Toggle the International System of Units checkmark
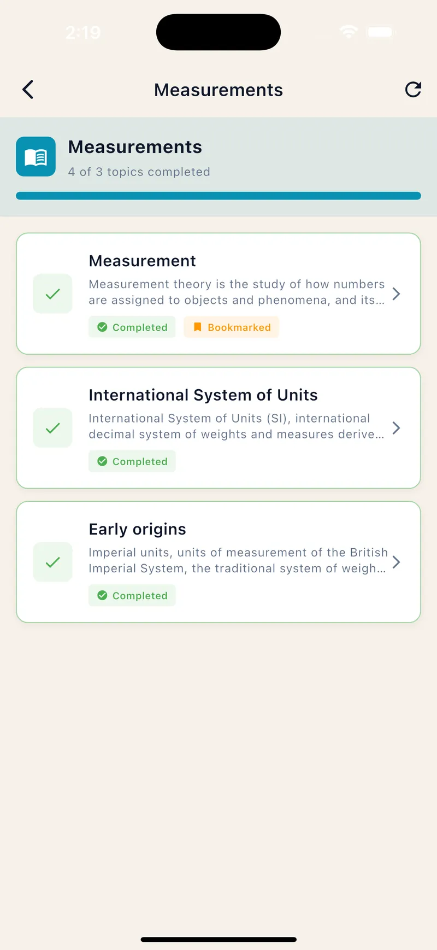The width and height of the screenshot is (437, 950). (53, 428)
